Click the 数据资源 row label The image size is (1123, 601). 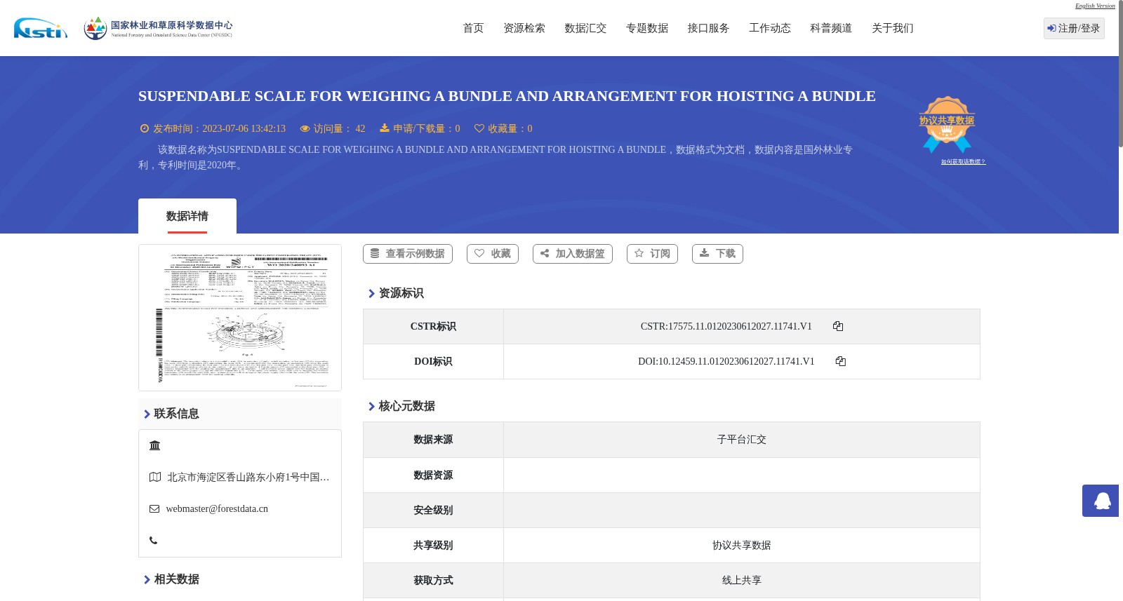pyautogui.click(x=433, y=475)
